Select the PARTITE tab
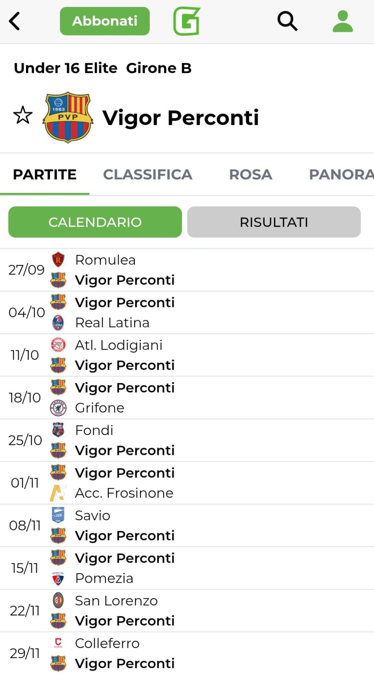Viewport: 374px width, 674px height. [45, 174]
